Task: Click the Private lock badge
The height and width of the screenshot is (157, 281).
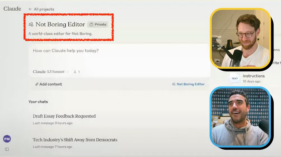Action: 98,25
